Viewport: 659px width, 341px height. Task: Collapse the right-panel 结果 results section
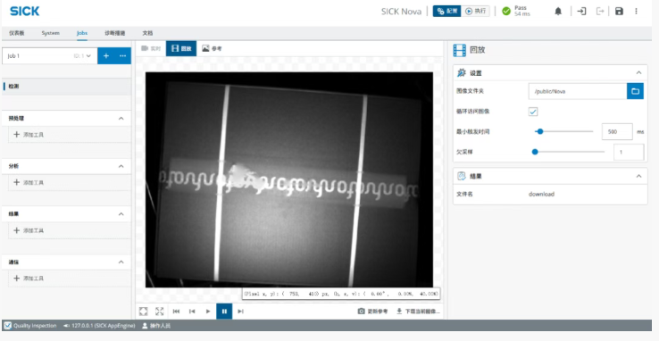point(638,176)
